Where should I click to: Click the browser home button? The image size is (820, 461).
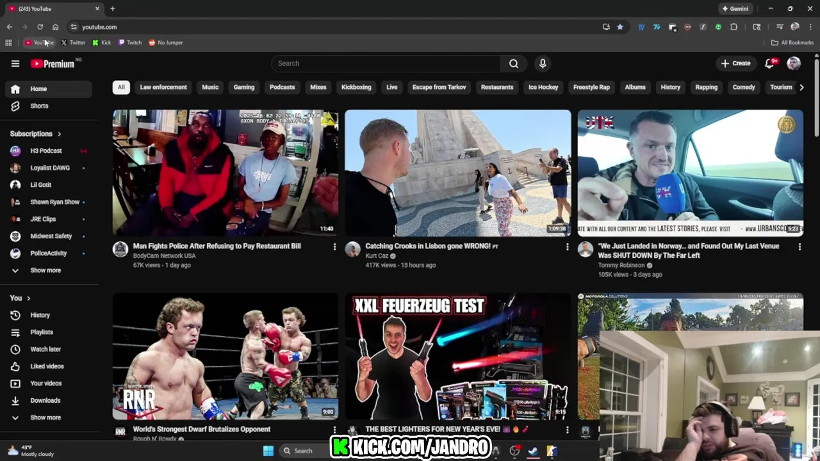click(x=55, y=27)
